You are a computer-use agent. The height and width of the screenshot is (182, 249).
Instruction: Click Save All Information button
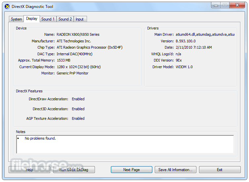(x=176, y=170)
